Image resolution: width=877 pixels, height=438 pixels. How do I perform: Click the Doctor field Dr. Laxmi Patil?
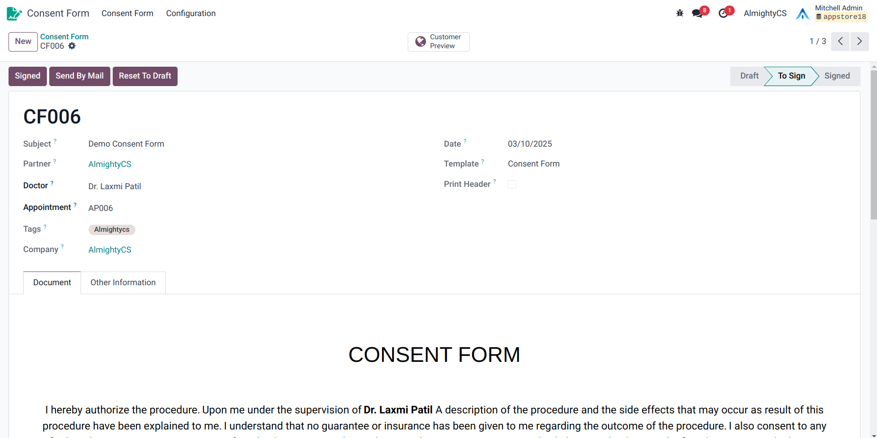click(x=115, y=186)
